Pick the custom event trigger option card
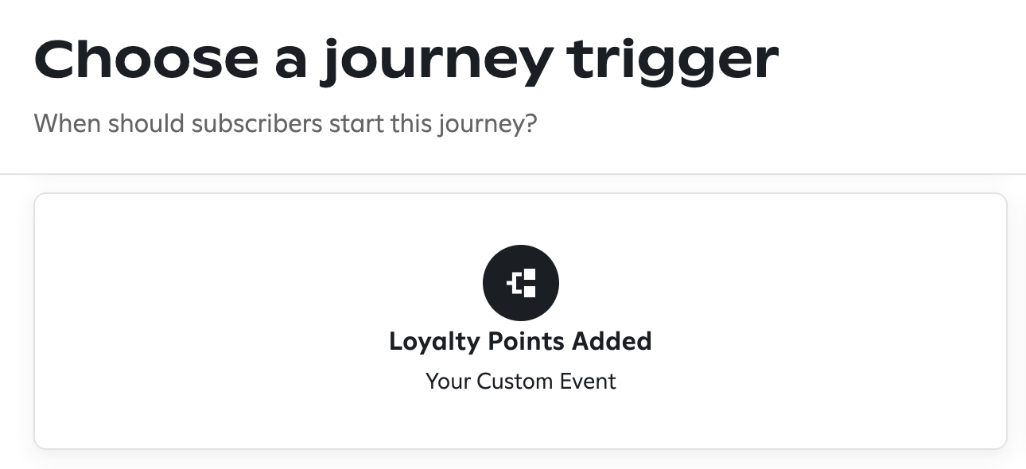 point(521,321)
